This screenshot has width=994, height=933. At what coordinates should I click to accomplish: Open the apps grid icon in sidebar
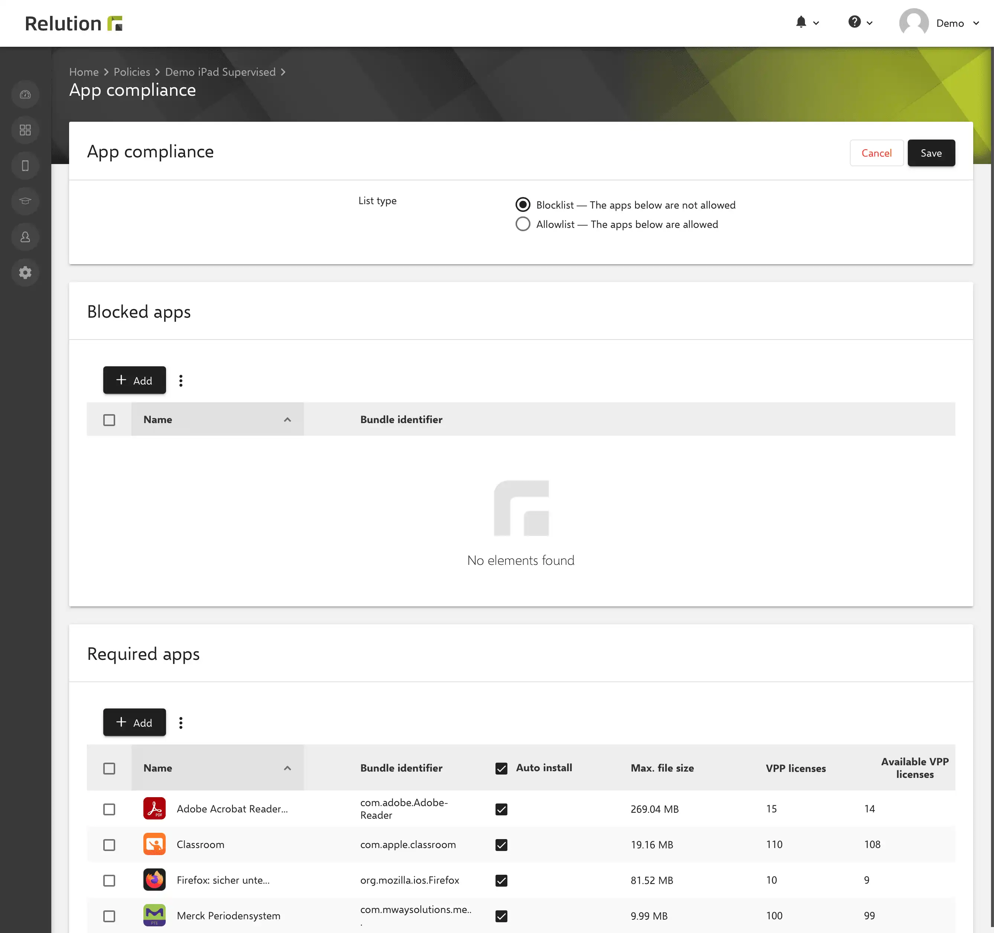25,130
